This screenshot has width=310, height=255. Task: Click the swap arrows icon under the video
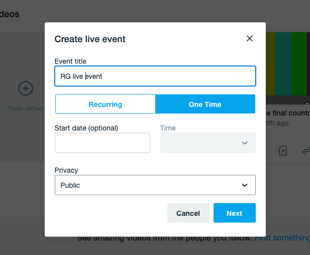[305, 151]
